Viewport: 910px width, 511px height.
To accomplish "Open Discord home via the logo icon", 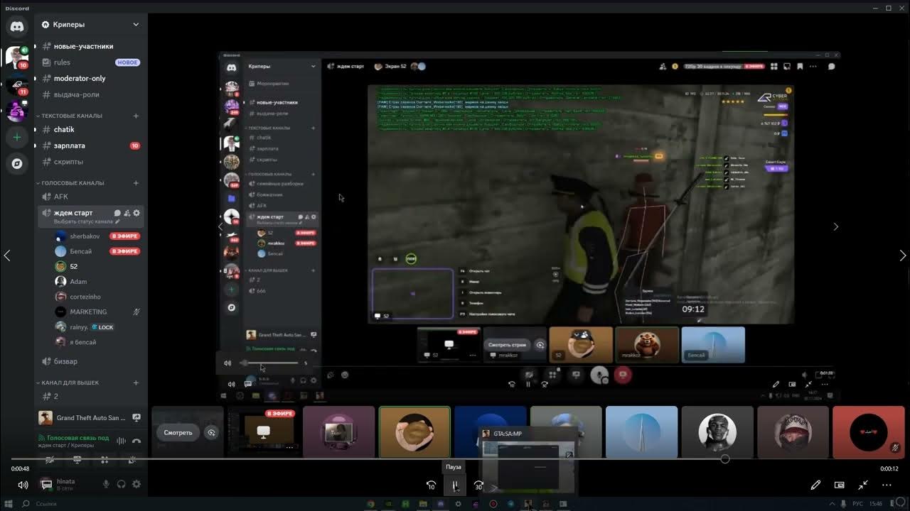I will [17, 26].
